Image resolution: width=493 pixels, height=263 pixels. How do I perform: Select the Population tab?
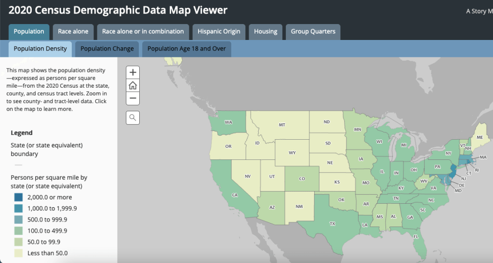(x=29, y=32)
